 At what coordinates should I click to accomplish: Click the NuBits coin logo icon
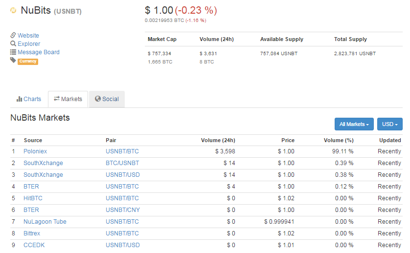[13, 10]
